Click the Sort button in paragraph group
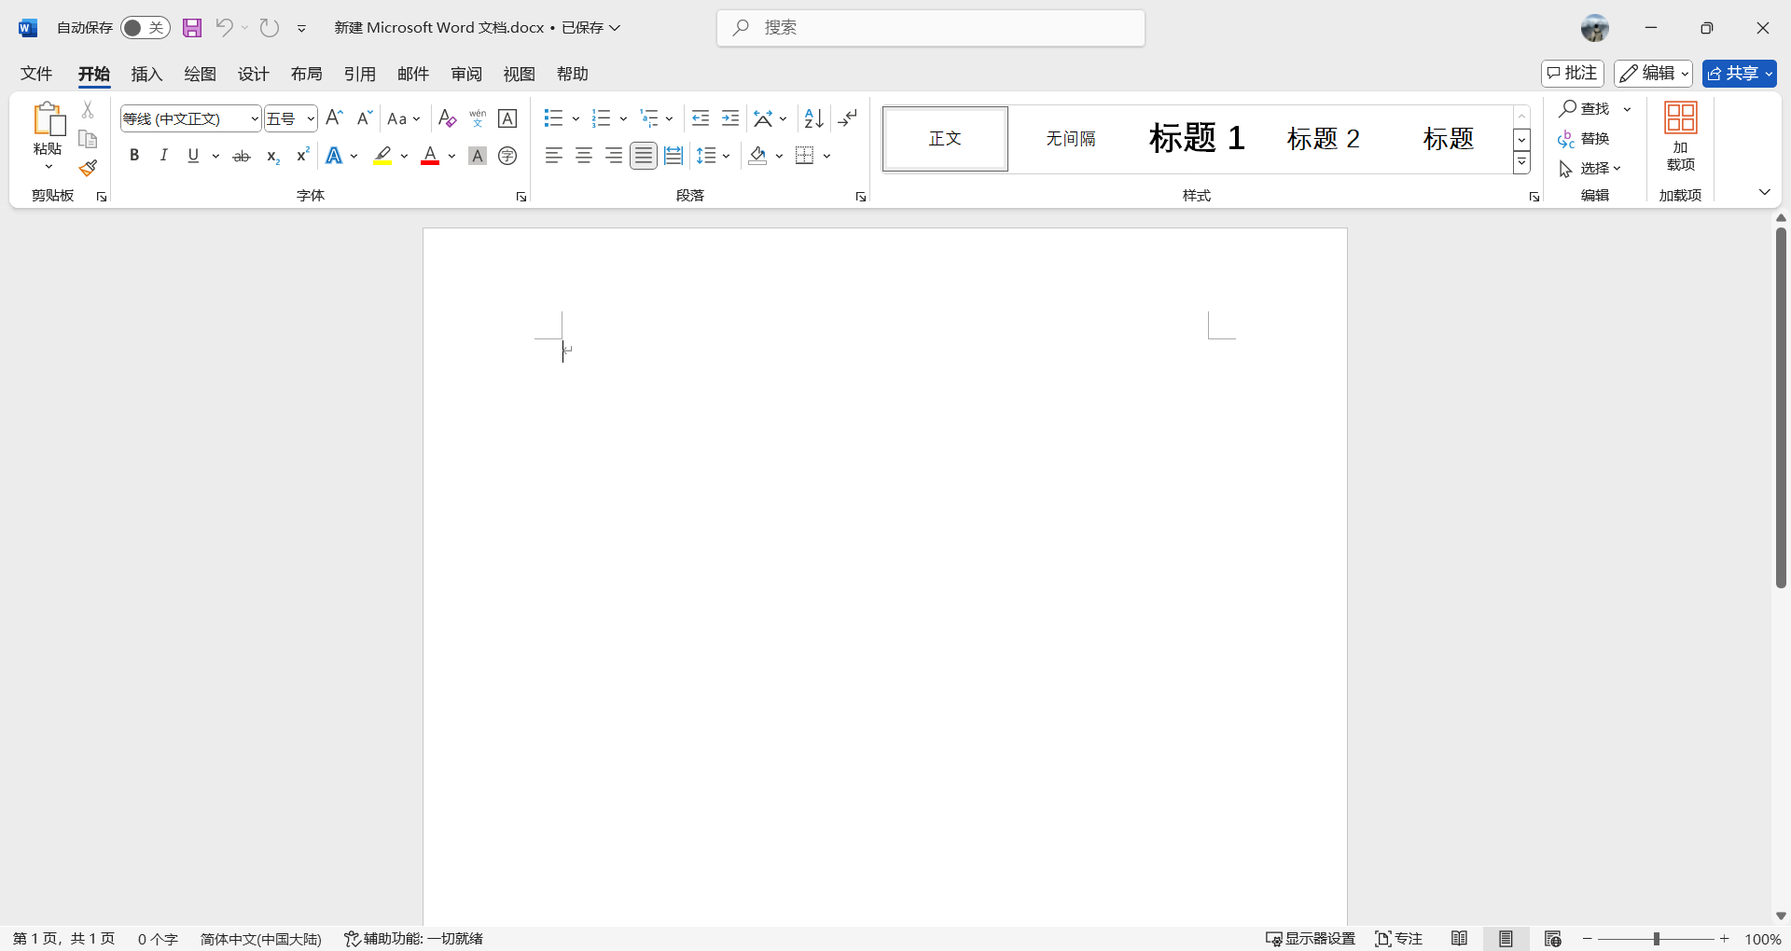Viewport: 1791px width, 951px height. (813, 118)
